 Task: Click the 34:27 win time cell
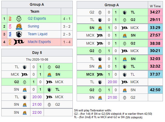[x=155, y=12]
